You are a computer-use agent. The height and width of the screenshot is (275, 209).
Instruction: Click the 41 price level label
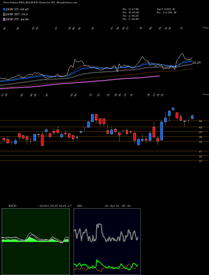point(200,161)
